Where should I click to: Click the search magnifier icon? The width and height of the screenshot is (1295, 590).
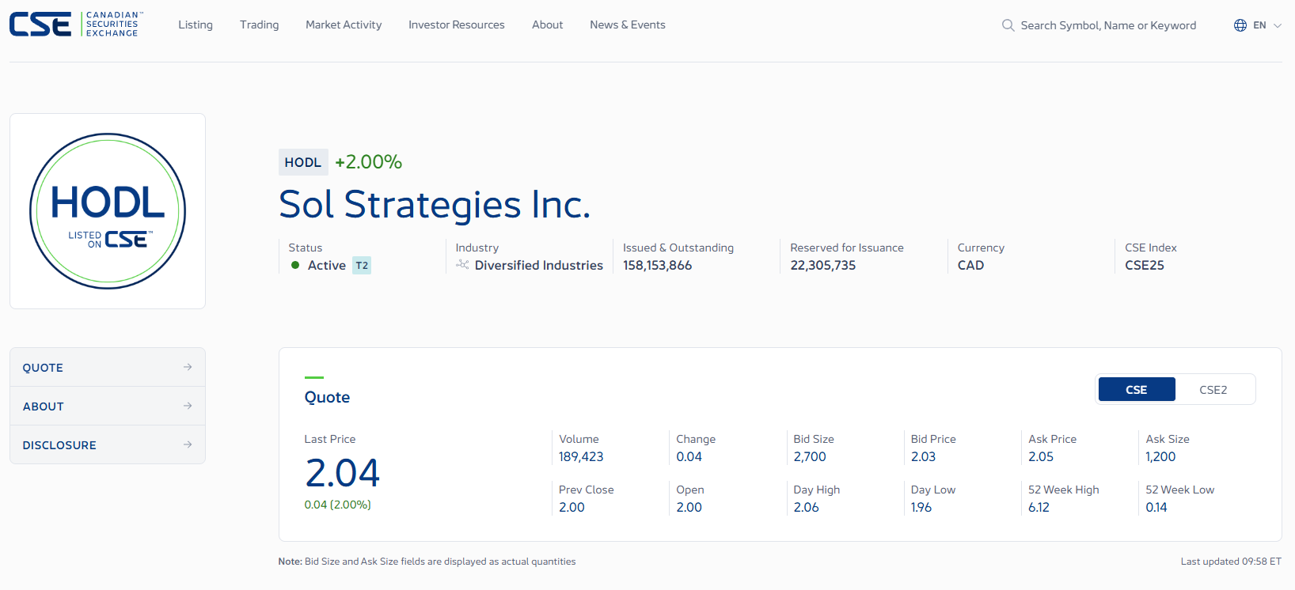pyautogui.click(x=1008, y=25)
